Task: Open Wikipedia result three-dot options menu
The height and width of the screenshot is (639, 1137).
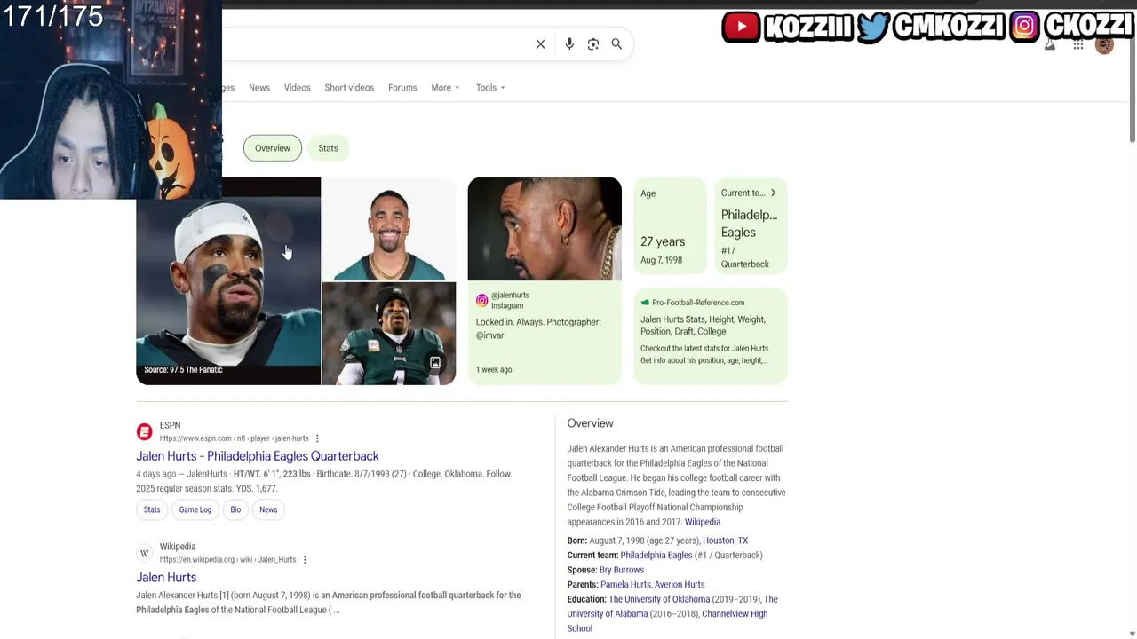Action: [x=305, y=560]
